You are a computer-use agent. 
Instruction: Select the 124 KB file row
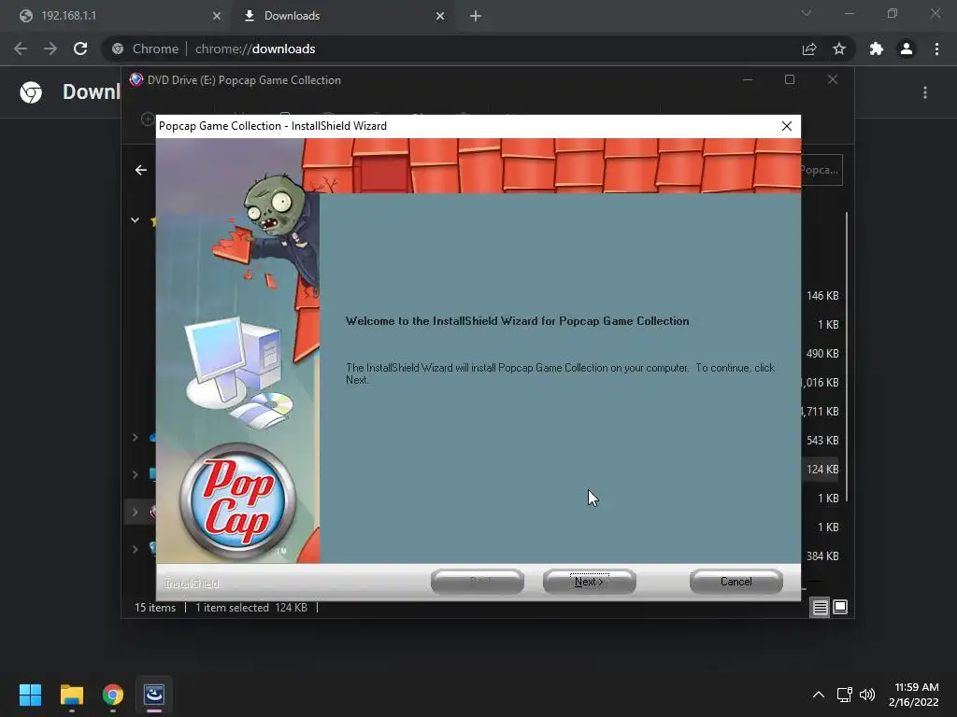[821, 470]
